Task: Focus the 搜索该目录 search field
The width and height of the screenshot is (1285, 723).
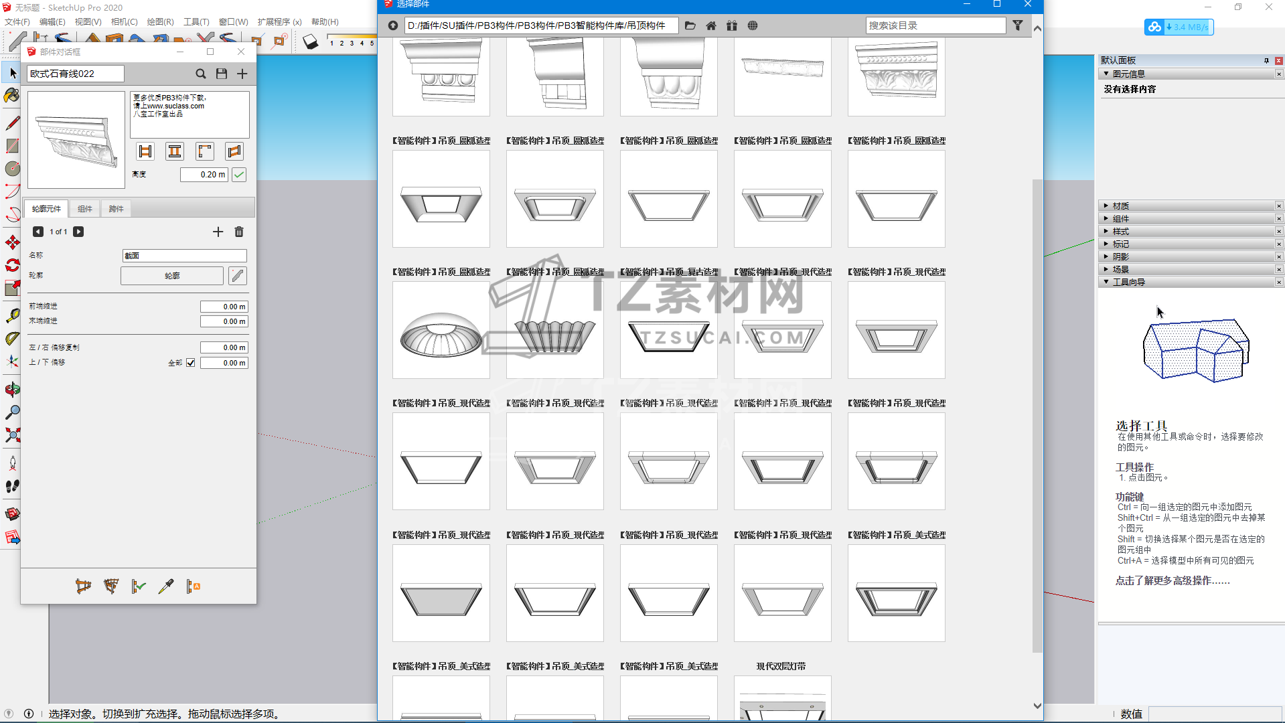Action: pyautogui.click(x=935, y=25)
